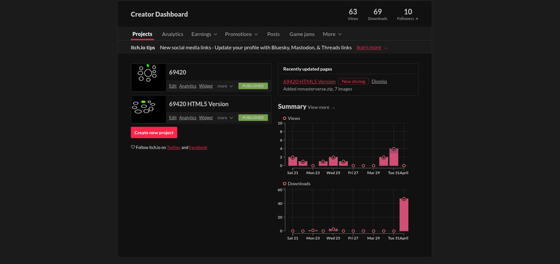Open the 69420 project title
560x264 pixels.
(x=177, y=73)
